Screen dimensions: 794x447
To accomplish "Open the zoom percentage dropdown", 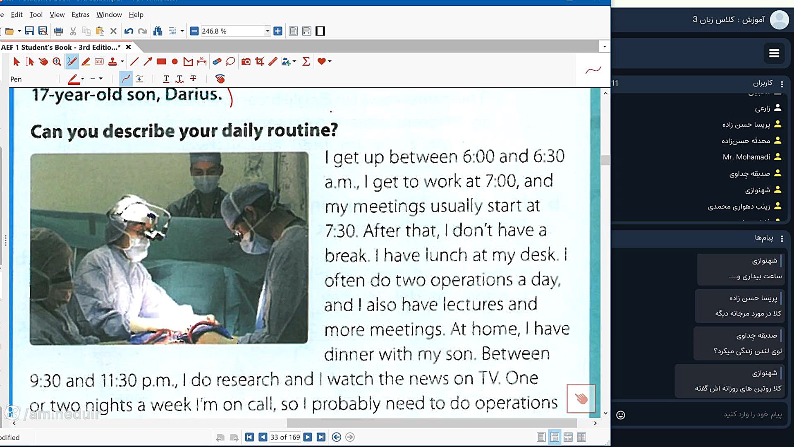I will (x=267, y=31).
